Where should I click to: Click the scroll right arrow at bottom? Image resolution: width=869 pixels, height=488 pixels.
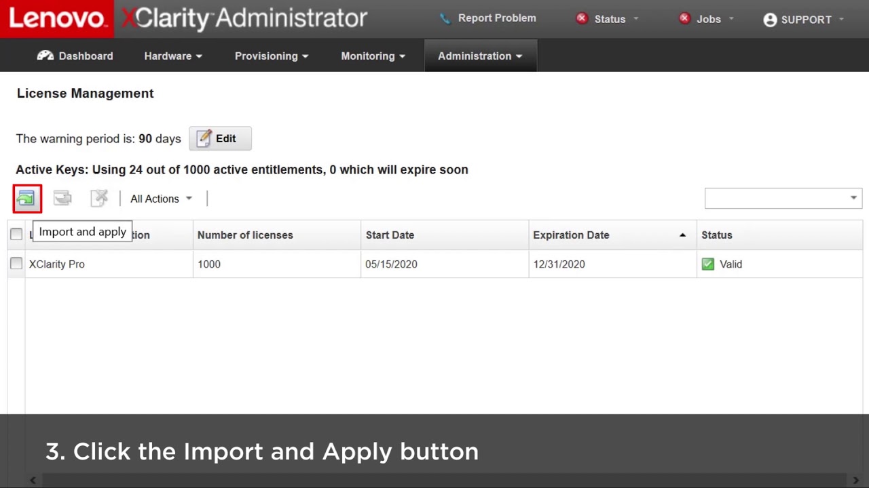856,481
